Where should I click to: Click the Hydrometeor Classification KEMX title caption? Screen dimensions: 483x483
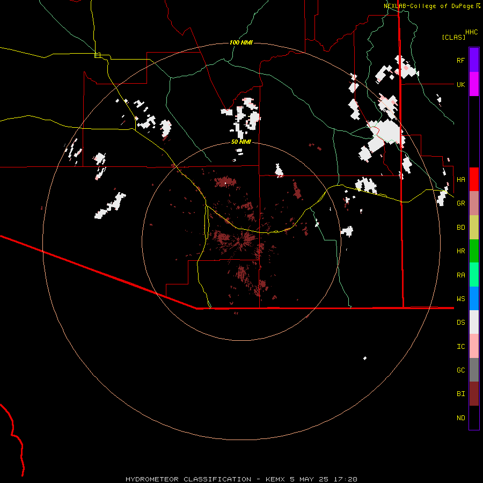pyautogui.click(x=241, y=479)
